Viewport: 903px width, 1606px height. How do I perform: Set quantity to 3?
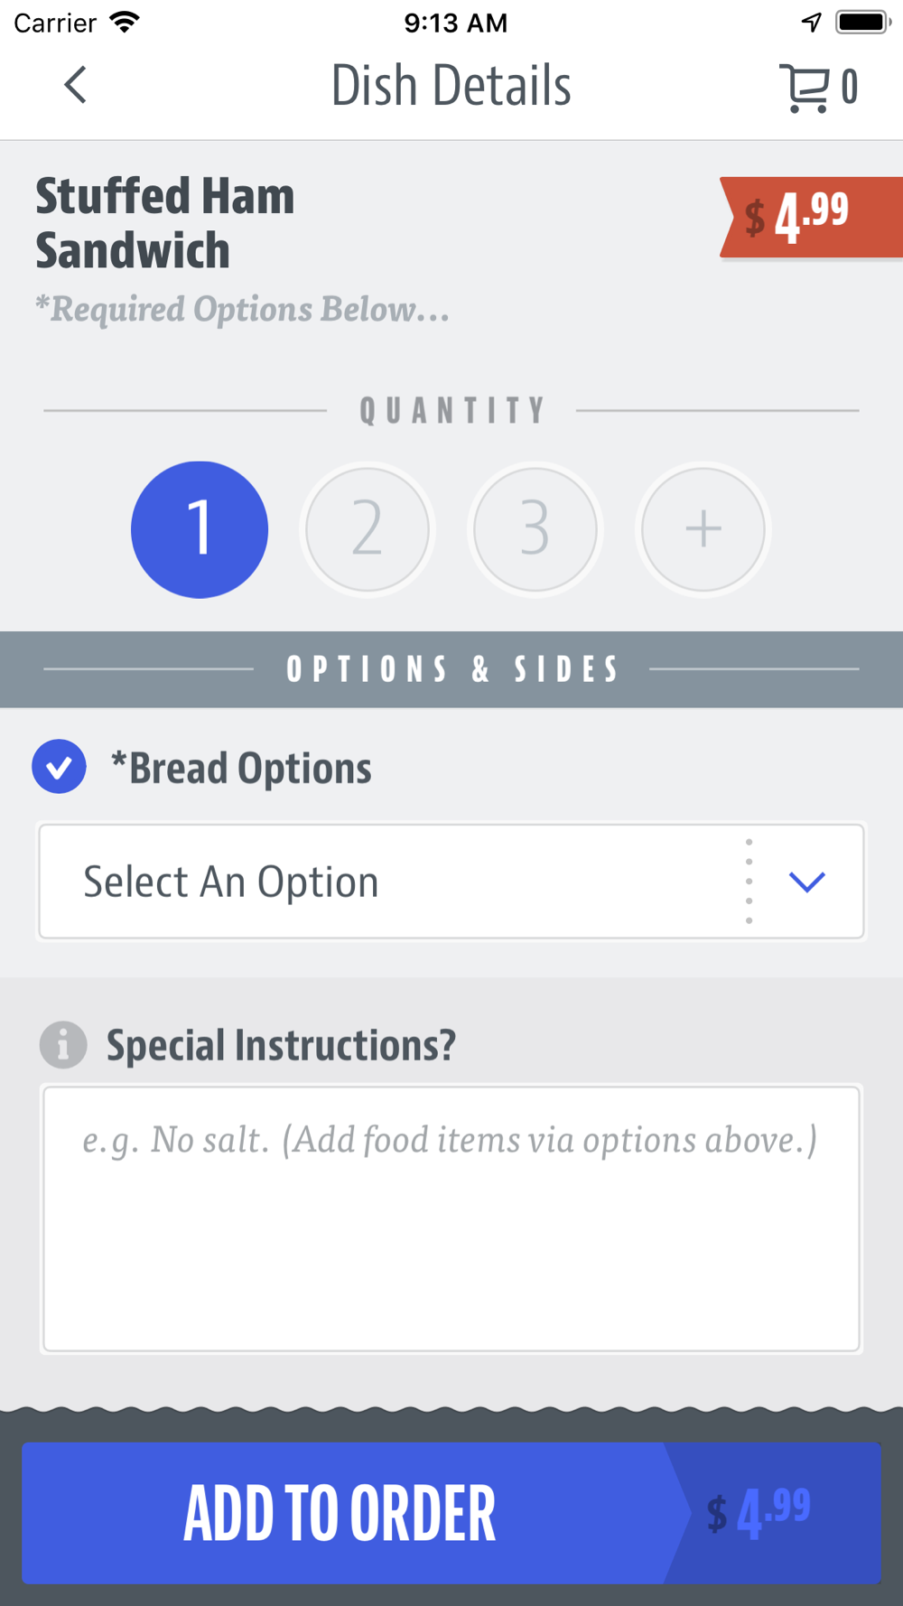pyautogui.click(x=535, y=529)
